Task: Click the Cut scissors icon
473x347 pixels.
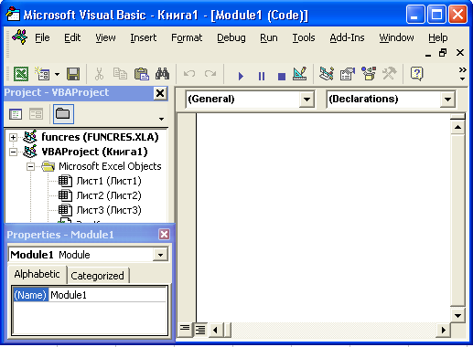Action: [x=99, y=74]
